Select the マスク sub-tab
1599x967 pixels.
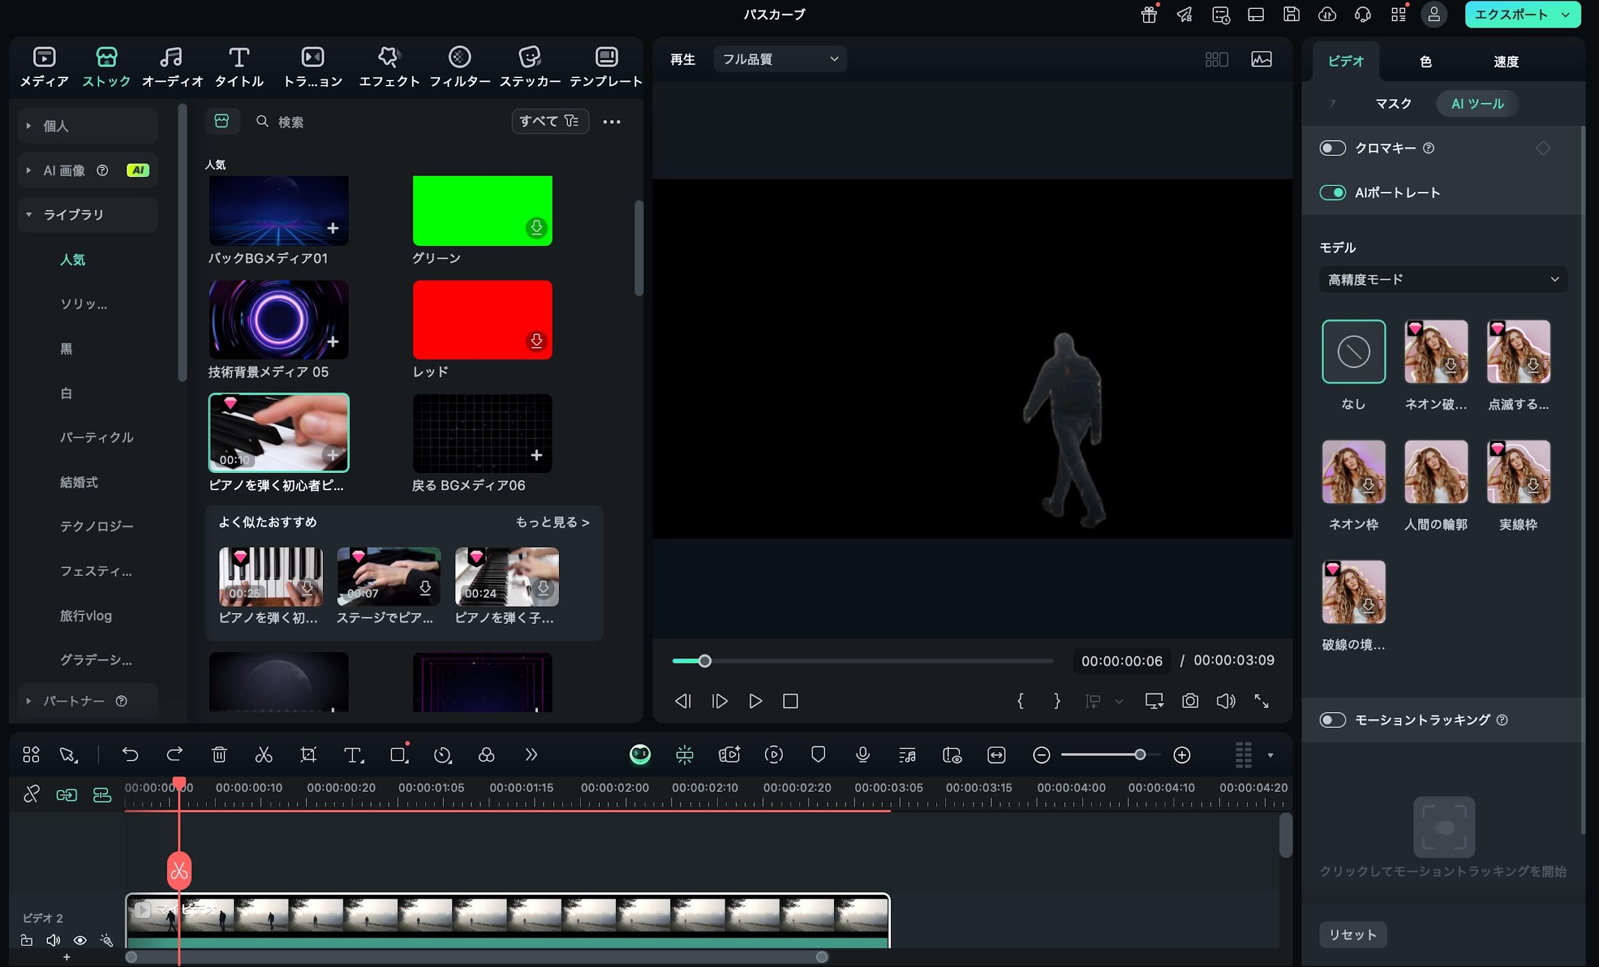click(x=1393, y=104)
